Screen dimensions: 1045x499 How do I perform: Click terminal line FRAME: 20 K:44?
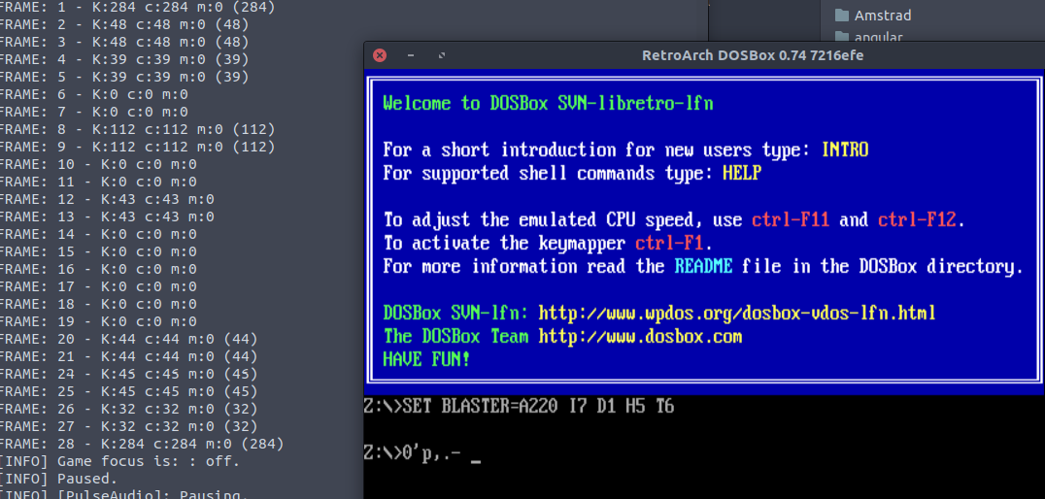coord(128,339)
